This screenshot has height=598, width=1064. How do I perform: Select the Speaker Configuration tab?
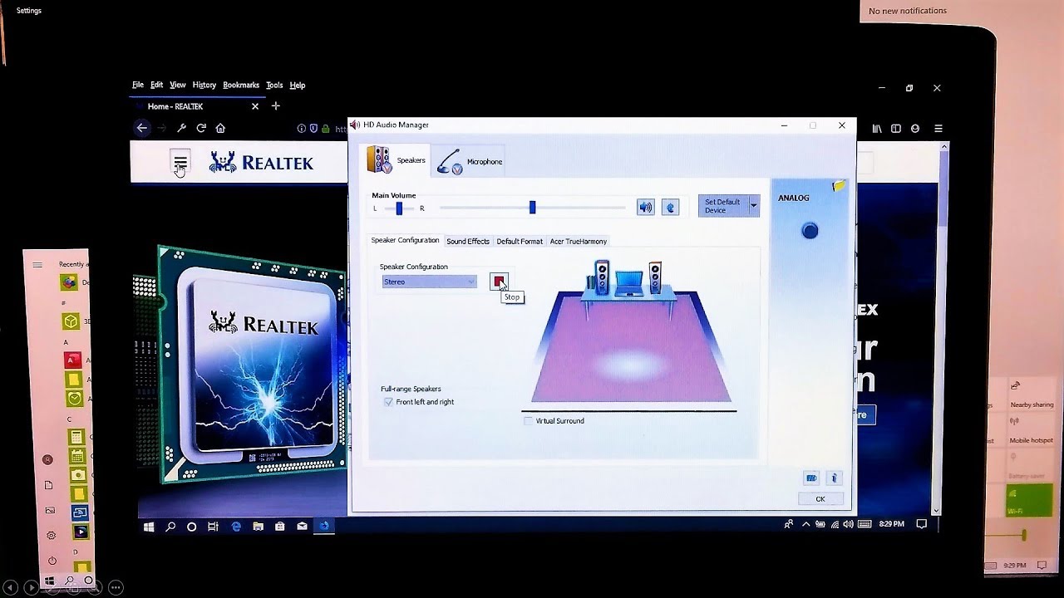[405, 241]
